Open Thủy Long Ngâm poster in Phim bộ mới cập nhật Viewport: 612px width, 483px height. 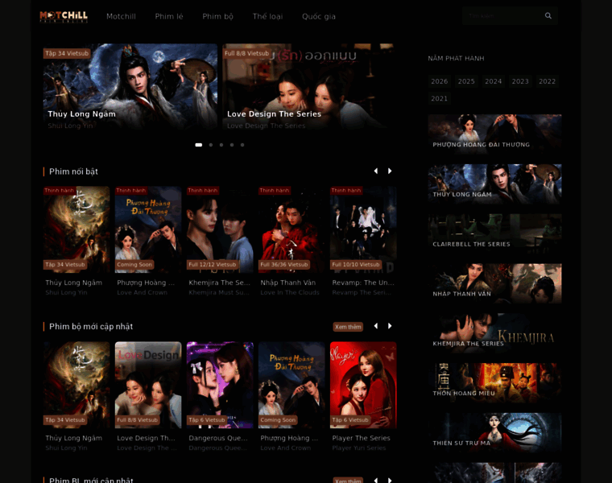(x=76, y=385)
